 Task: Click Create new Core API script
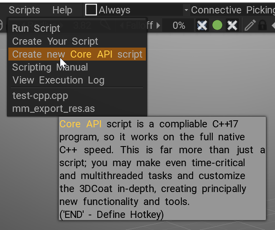(77, 54)
